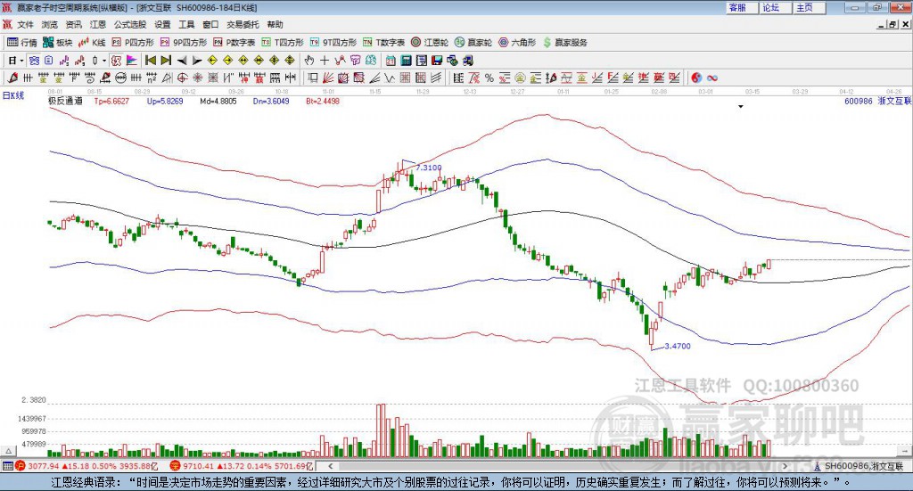Select the n² grid tool icon
913x491 pixels.
(152, 78)
